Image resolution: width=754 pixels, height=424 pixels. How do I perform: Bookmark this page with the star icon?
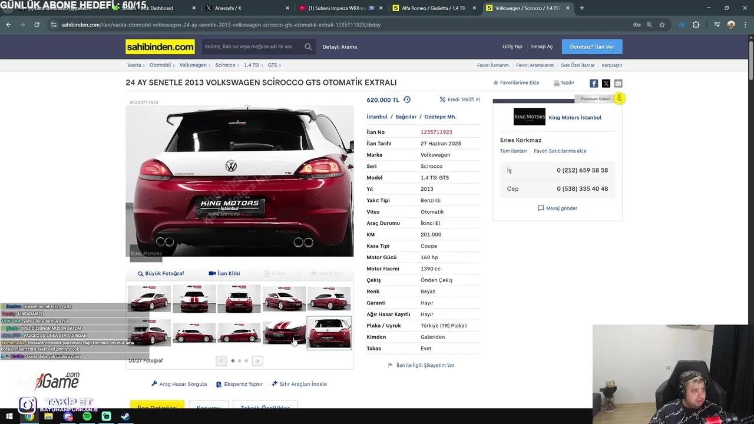(x=662, y=25)
